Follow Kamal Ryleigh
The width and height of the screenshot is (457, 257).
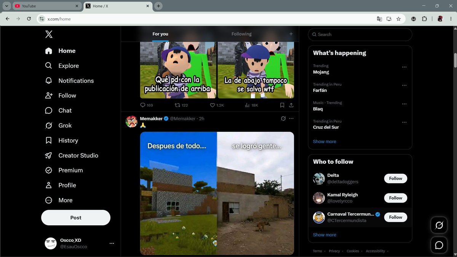(x=395, y=198)
